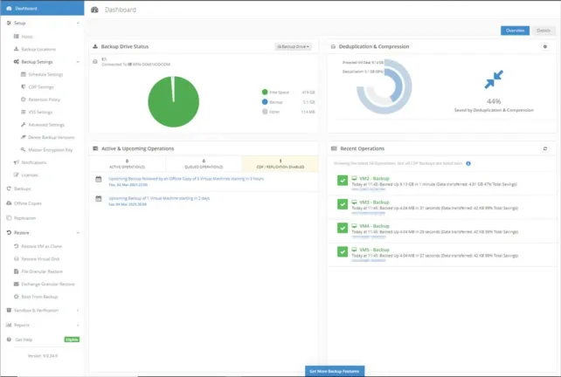Switch to the Details tab

tap(543, 31)
